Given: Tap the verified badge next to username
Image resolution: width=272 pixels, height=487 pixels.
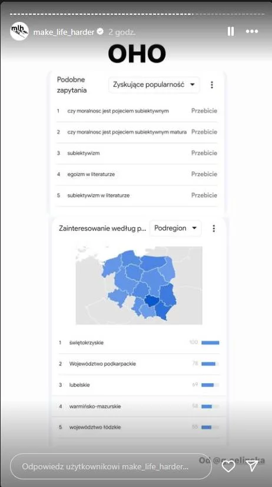Looking at the screenshot, I should pyautogui.click(x=100, y=31).
